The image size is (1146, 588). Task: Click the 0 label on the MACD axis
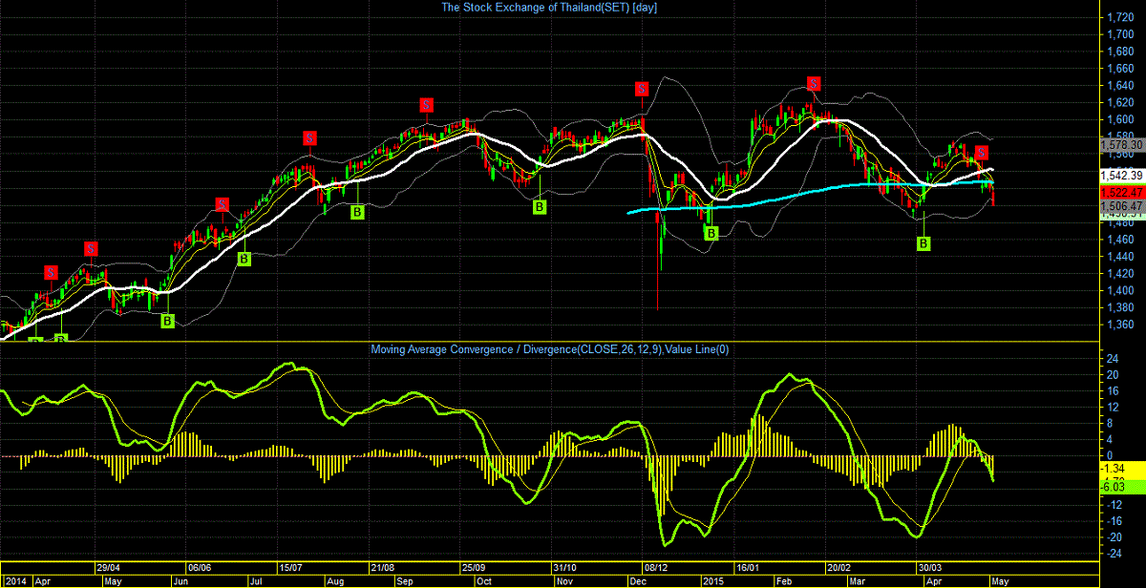click(1109, 456)
